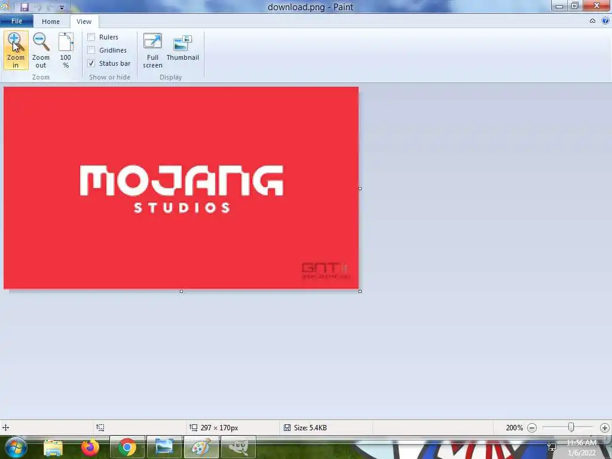The width and height of the screenshot is (612, 459).
Task: Open the Paint application icon menu
Action: 4,7
